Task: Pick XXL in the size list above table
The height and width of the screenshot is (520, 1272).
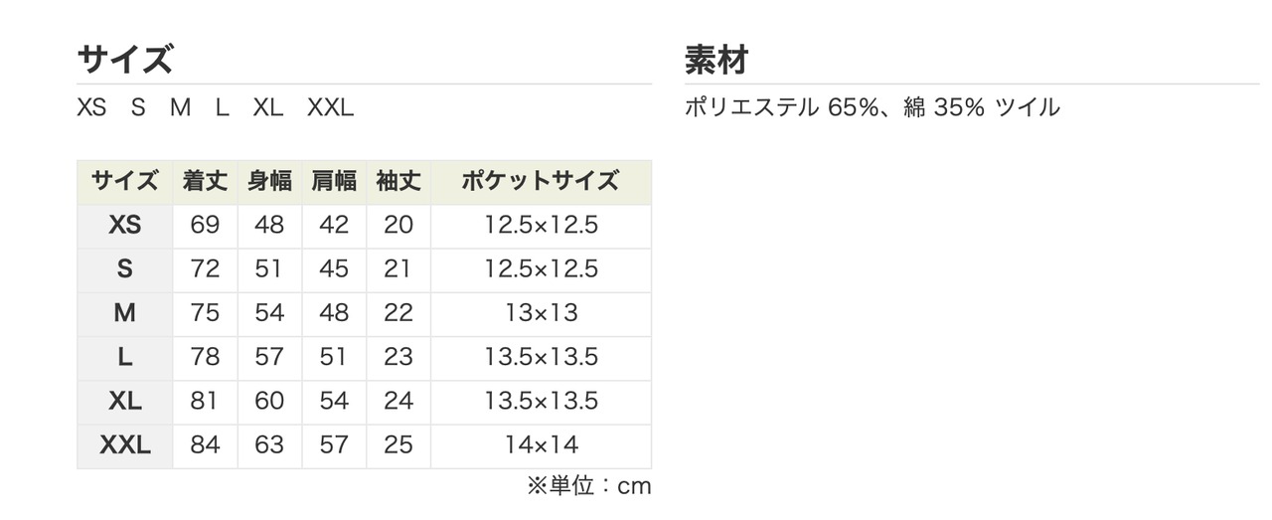Action: tap(330, 107)
